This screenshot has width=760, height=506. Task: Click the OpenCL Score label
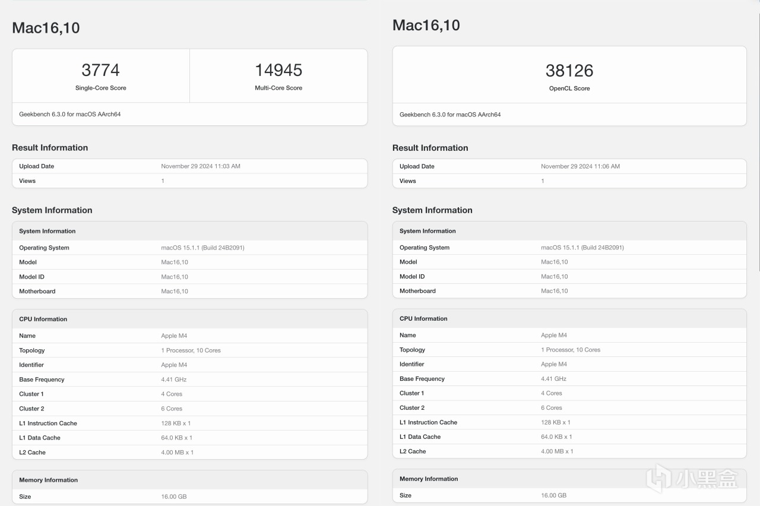click(x=569, y=88)
